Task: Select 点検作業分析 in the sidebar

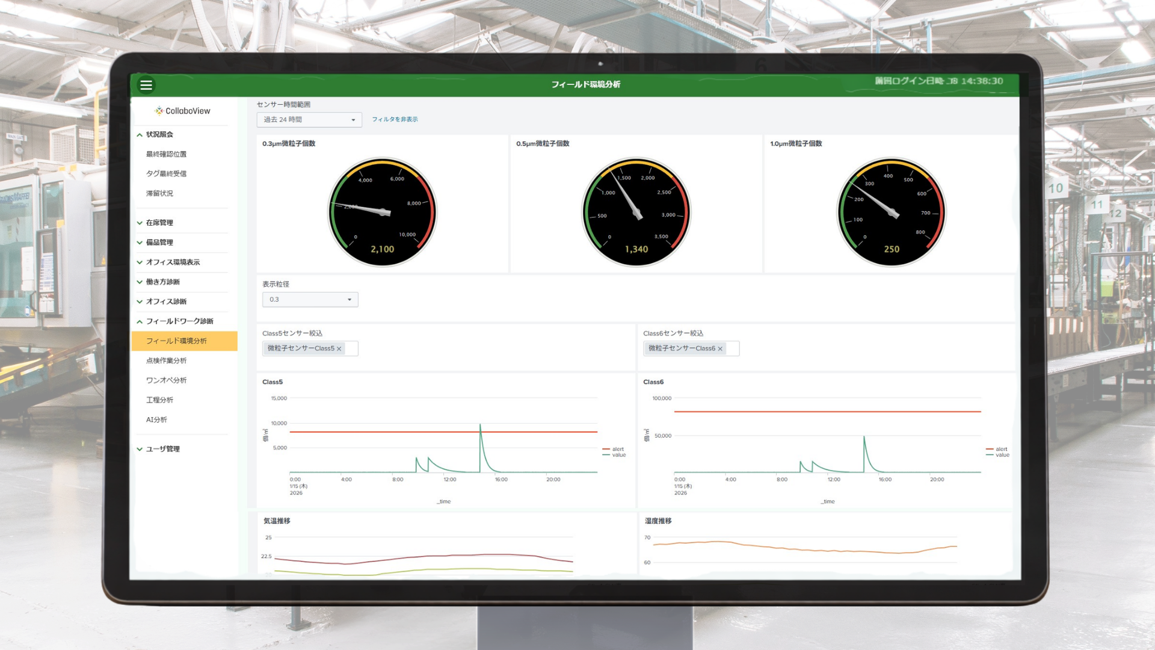Action: pos(166,361)
